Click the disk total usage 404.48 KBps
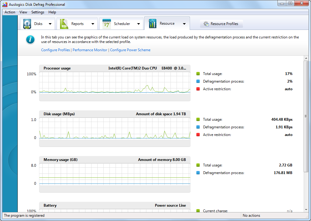311x221 pixels. [282, 119]
